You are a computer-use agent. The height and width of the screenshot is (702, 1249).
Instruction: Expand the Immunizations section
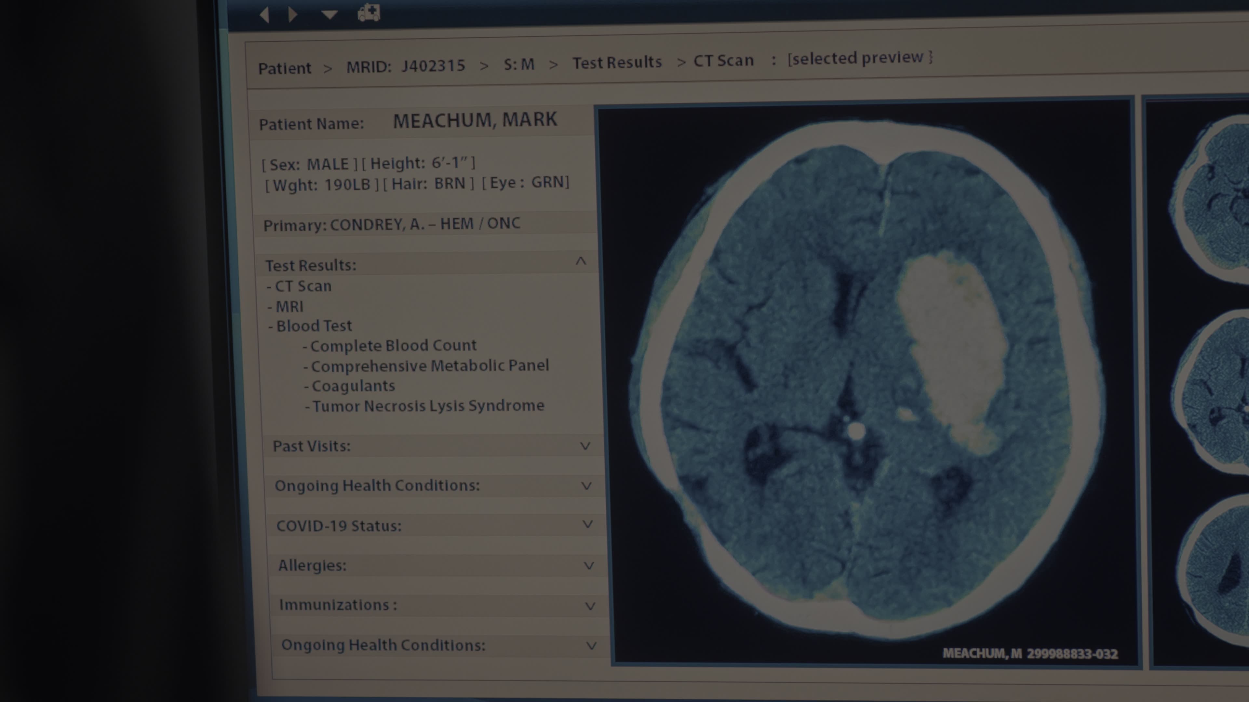point(590,605)
